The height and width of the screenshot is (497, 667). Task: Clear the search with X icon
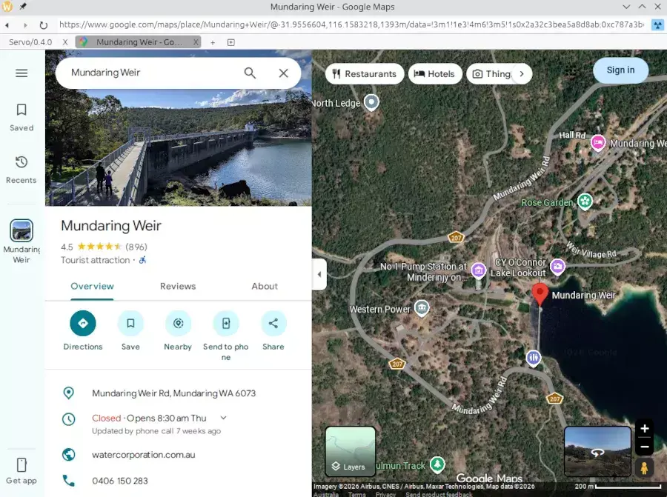click(283, 73)
